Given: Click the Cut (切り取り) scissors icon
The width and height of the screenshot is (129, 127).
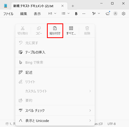Looking at the screenshot, I should tap(23, 28).
